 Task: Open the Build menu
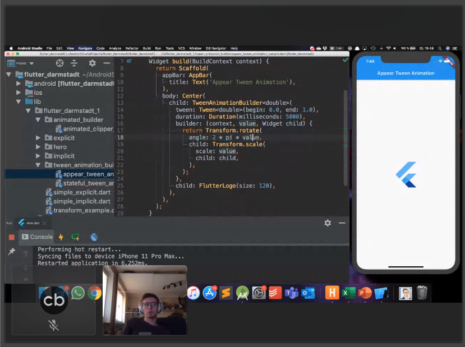pyautogui.click(x=147, y=48)
